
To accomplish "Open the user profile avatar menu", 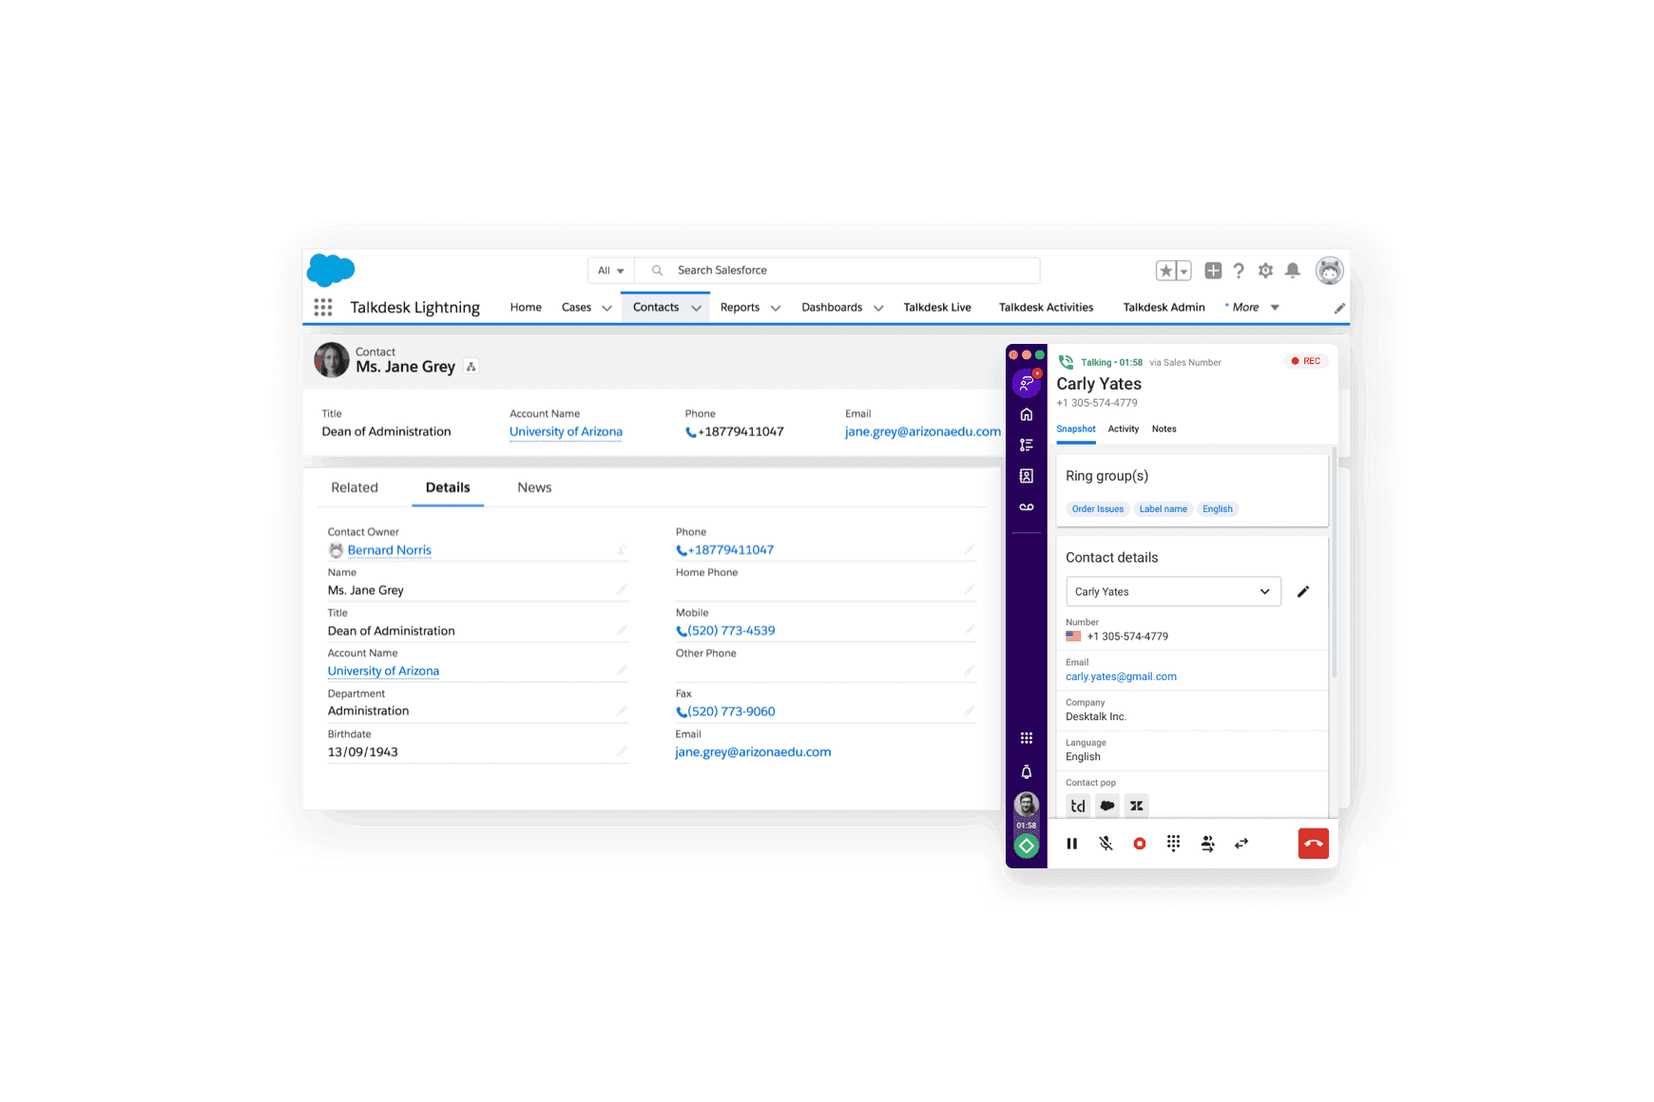I will [1329, 271].
